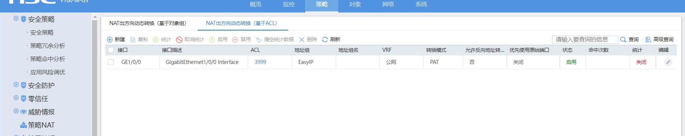Viewport: 685px width, 136px height.
Task: Select 策略命中分析 in sidebar
Action: click(x=47, y=59)
